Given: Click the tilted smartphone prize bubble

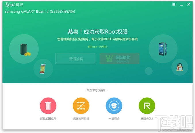Looking at the screenshot, I should [x=43, y=69].
